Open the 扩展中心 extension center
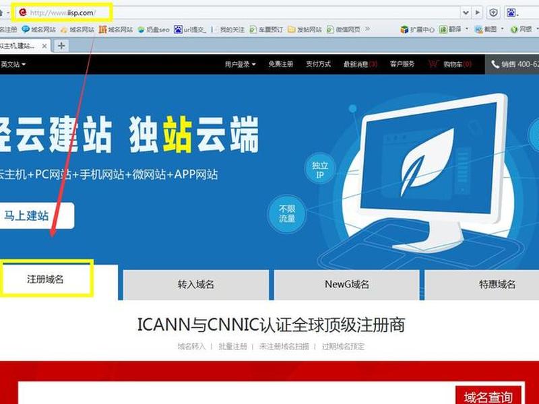 point(417,30)
